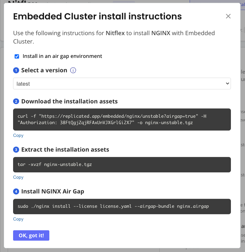Click the step 4 number badge

16,192
